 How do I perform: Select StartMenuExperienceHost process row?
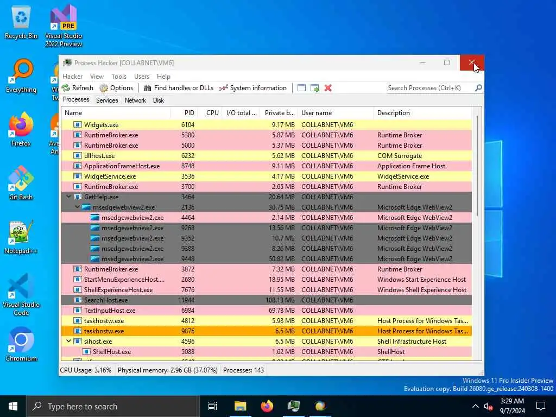266,279
